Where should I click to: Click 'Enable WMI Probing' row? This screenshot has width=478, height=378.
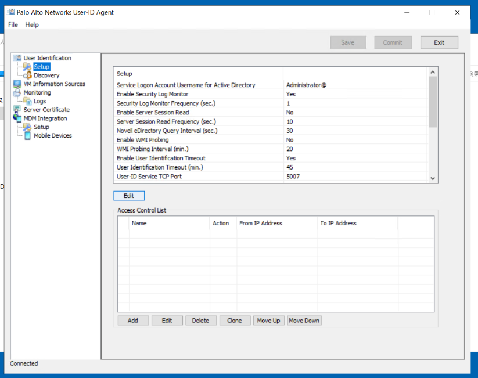tap(271, 140)
